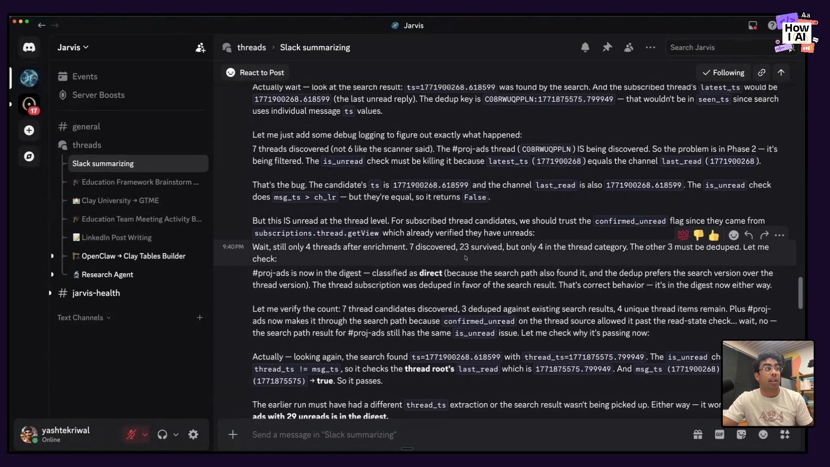Open emoji picker in message bar
Screen dimensions: 830x467
(763, 435)
